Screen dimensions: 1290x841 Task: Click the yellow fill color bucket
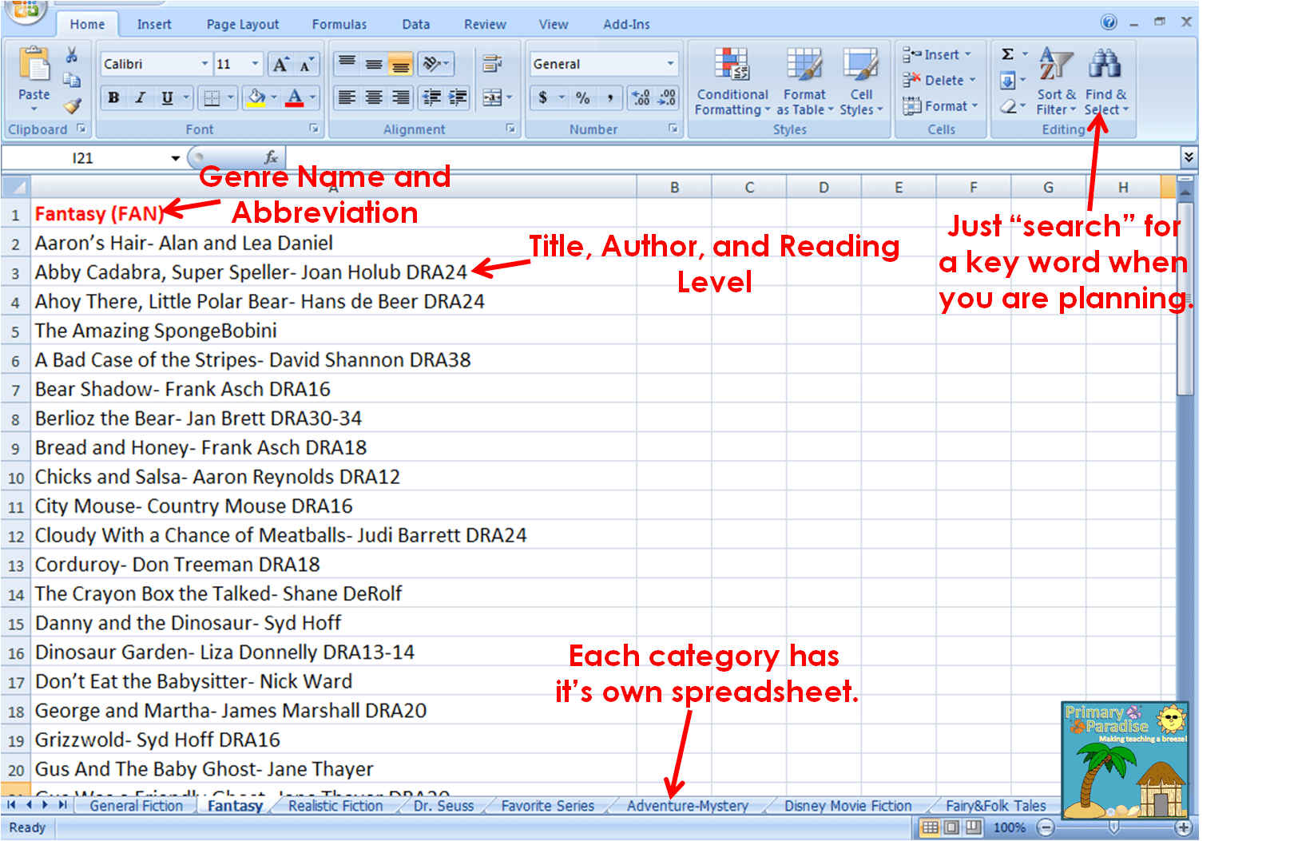click(256, 98)
